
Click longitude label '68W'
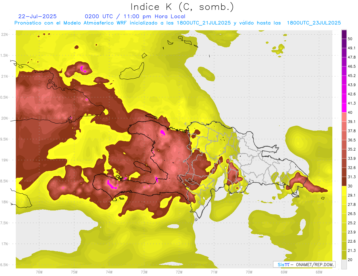coord(319,272)
